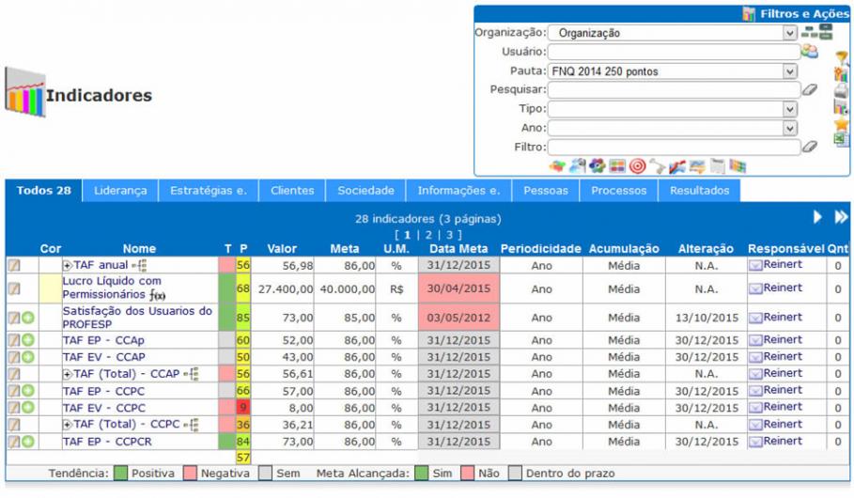Screen dimensions: 854x498
Task: Go to page 3 link
Action: click(449, 235)
